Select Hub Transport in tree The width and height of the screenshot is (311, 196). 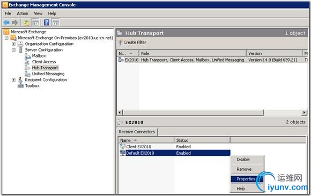point(45,68)
